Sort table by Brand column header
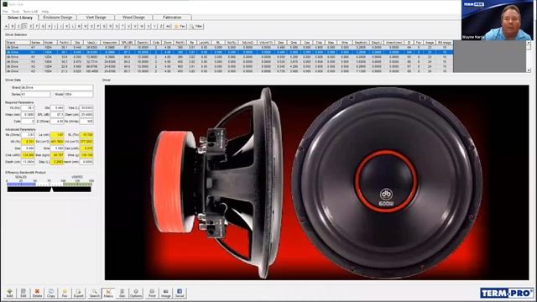 pyautogui.click(x=18, y=43)
